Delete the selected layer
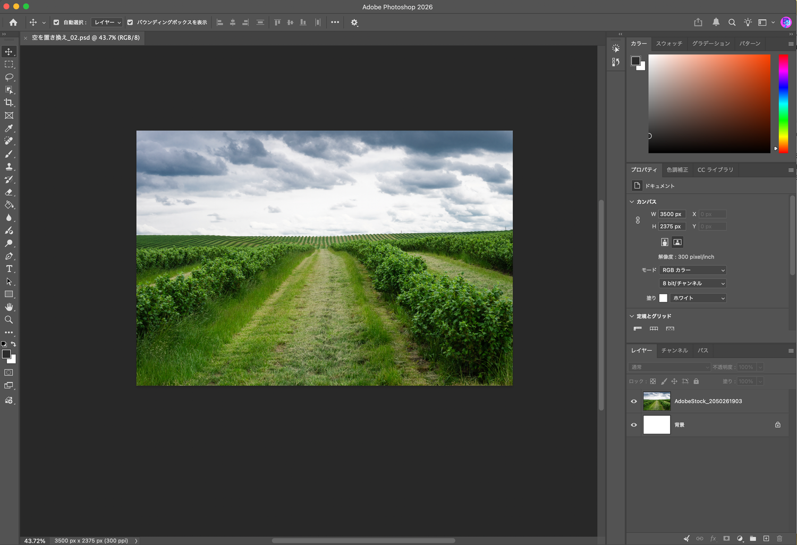The width and height of the screenshot is (797, 545). point(779,538)
